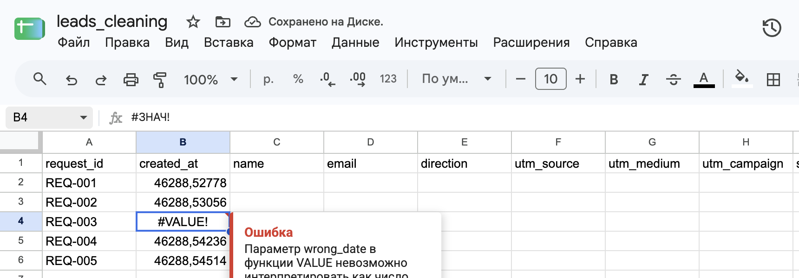Open the font family dropdown

tap(456, 79)
